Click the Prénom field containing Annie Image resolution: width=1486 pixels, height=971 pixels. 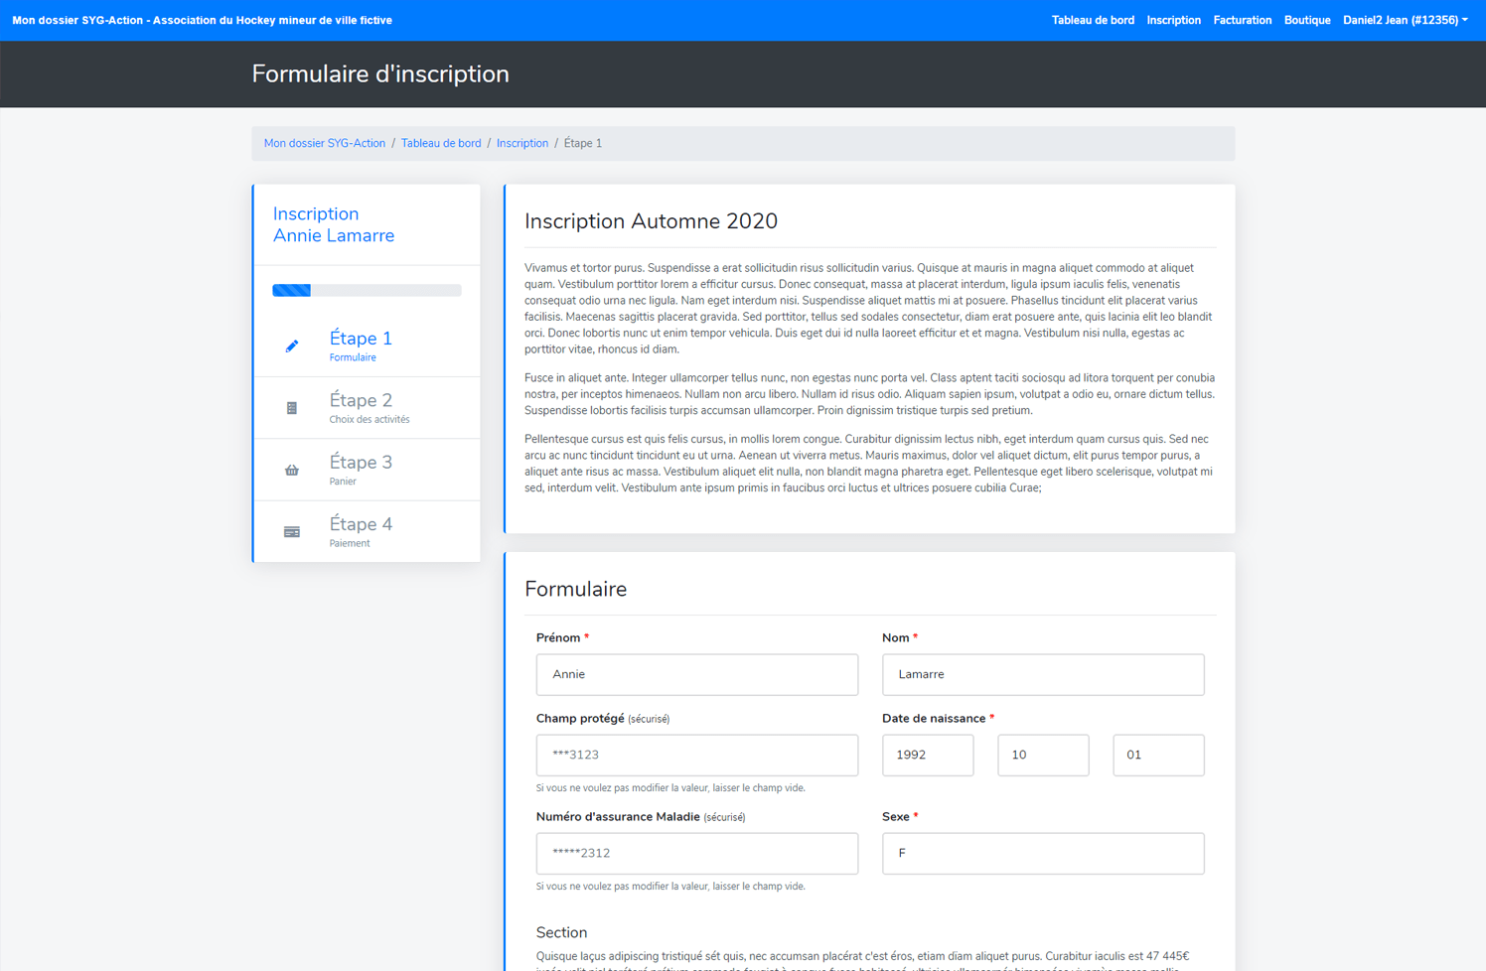coord(696,674)
